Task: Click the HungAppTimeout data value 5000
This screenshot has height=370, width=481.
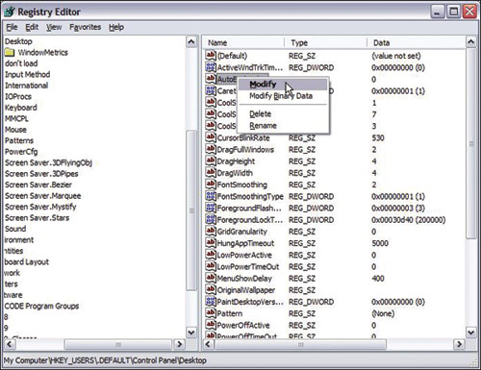Action: click(x=380, y=243)
